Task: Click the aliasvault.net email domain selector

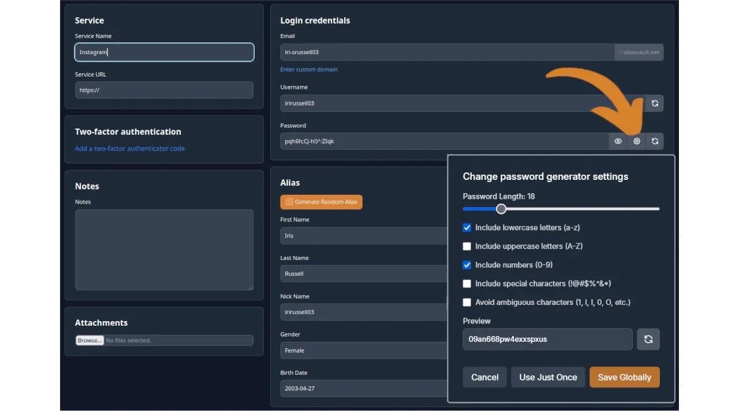Action: pos(639,52)
